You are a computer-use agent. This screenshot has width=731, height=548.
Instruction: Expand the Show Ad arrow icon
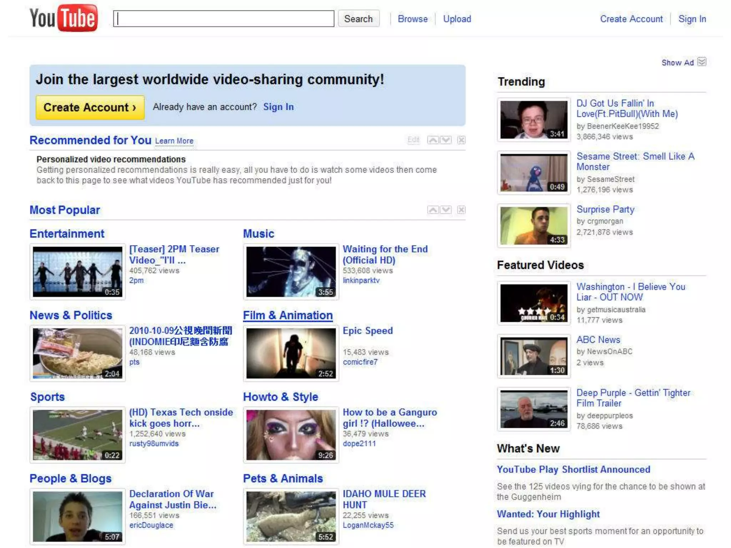point(702,62)
